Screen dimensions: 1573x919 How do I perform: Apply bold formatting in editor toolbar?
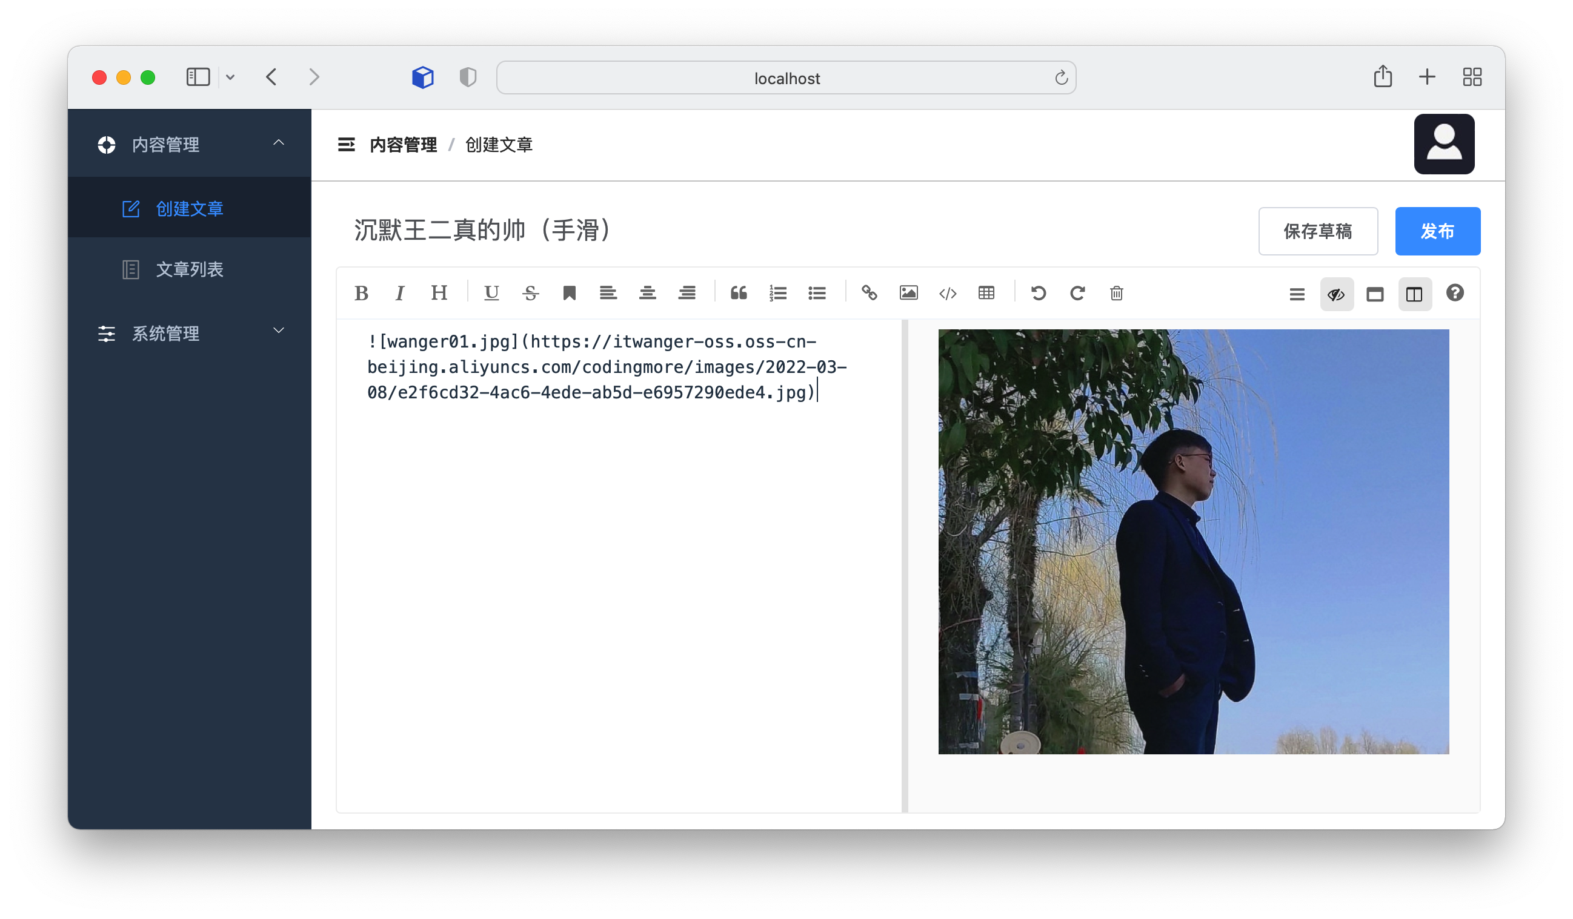pos(361,293)
